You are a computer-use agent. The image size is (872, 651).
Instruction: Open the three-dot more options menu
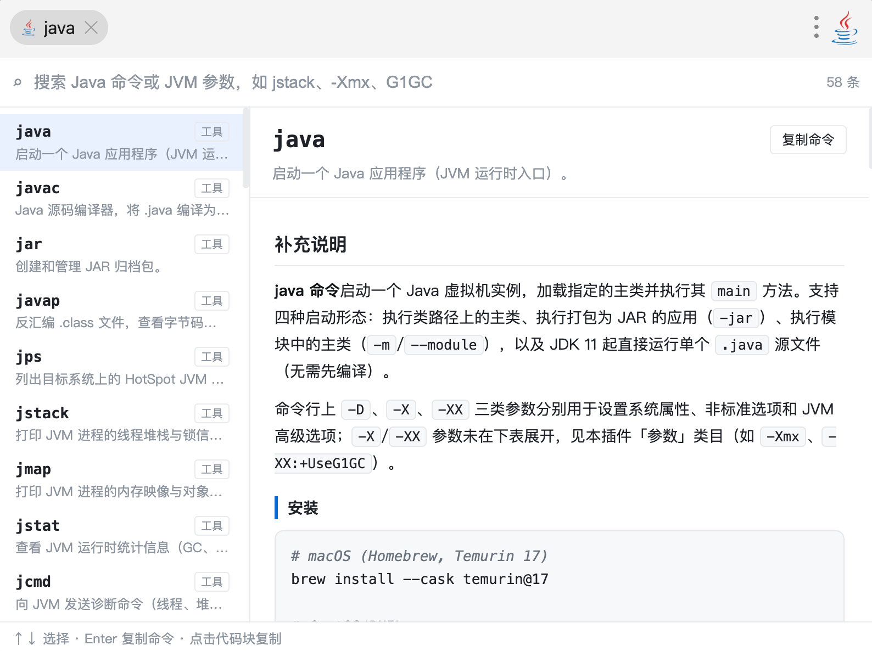coord(817,27)
